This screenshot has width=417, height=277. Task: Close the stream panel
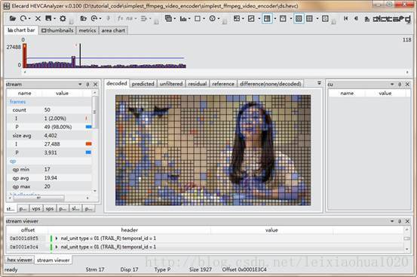point(96,85)
